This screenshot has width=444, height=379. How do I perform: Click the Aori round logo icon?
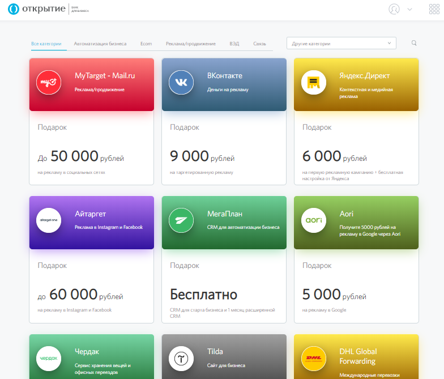tap(314, 220)
